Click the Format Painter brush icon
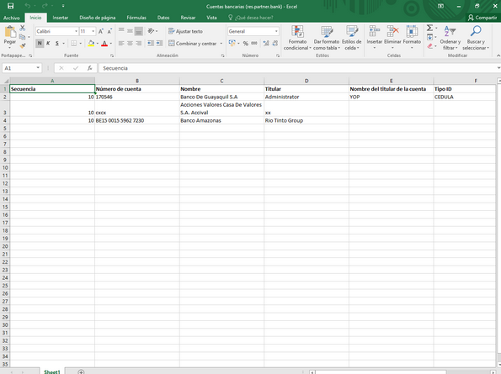 click(23, 46)
